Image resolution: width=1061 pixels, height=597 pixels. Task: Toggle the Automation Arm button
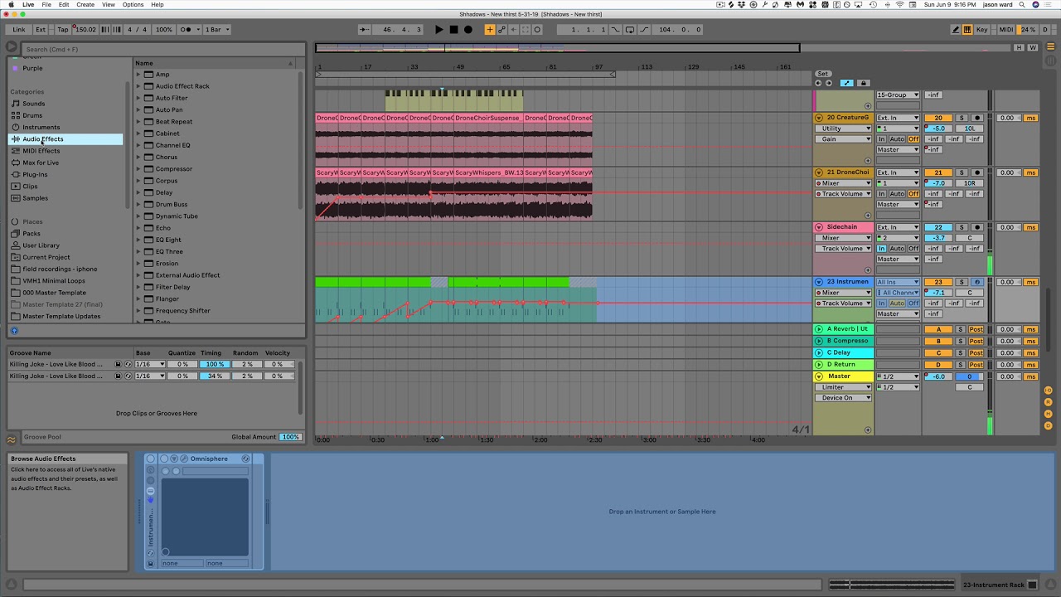click(x=501, y=30)
